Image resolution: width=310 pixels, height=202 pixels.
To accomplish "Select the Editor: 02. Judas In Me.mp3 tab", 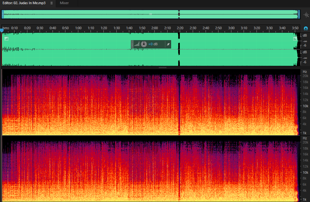I will coord(24,3).
